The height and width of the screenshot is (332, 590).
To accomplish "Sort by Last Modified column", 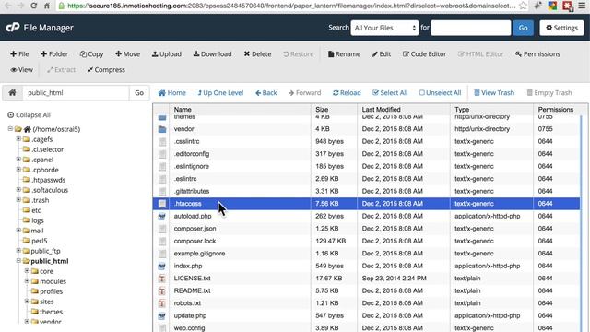I will 381,110.
